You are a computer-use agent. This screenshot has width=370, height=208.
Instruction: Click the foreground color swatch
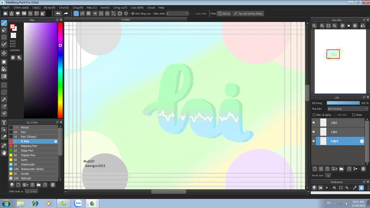(x=12, y=27)
